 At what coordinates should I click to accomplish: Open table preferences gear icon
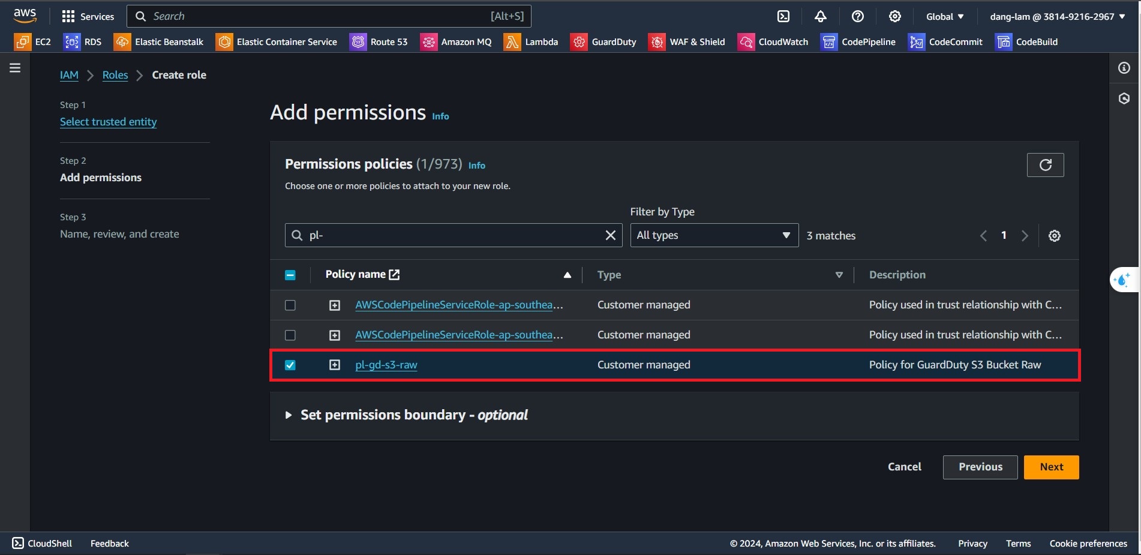click(x=1054, y=236)
